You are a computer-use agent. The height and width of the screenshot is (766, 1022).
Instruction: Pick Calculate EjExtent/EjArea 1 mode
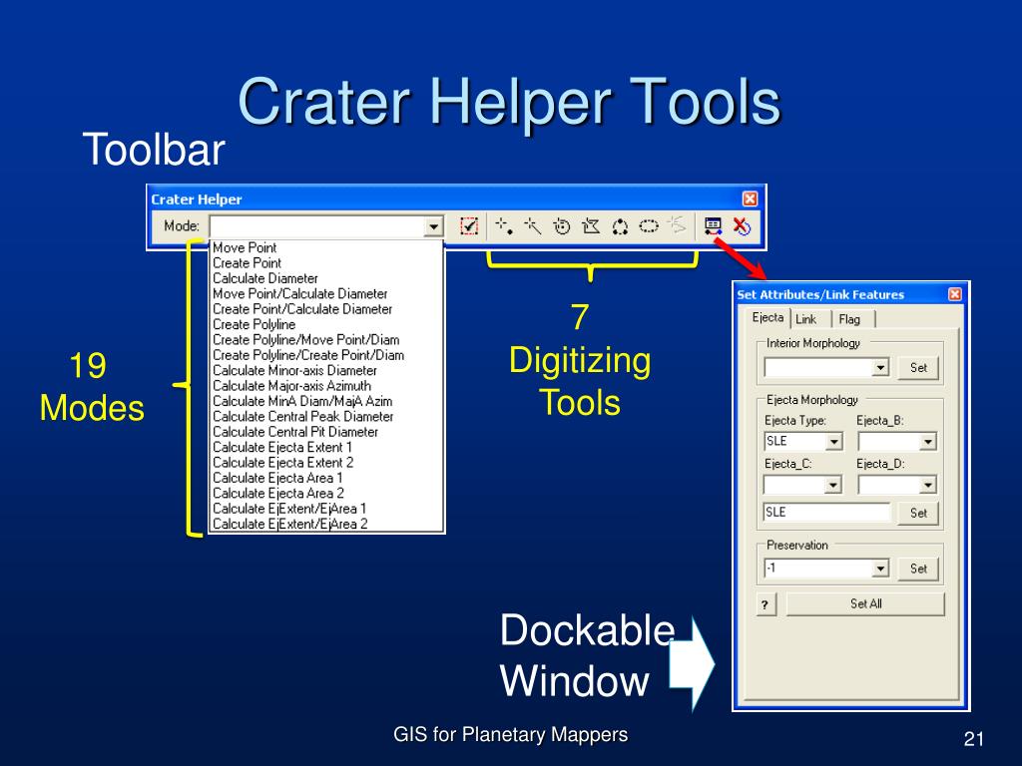pyautogui.click(x=326, y=508)
